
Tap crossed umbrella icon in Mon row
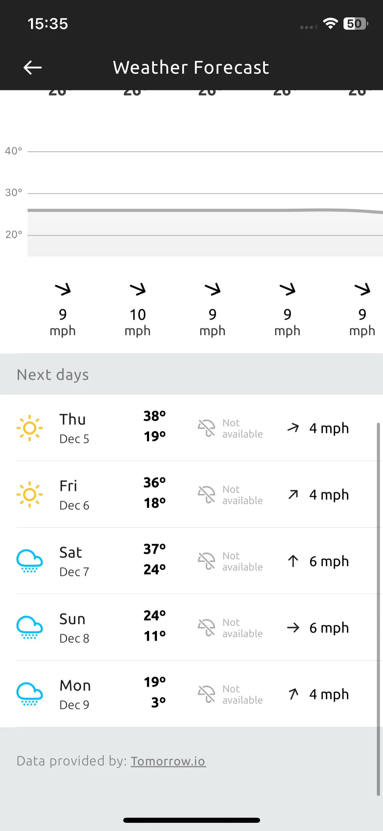[x=207, y=694]
